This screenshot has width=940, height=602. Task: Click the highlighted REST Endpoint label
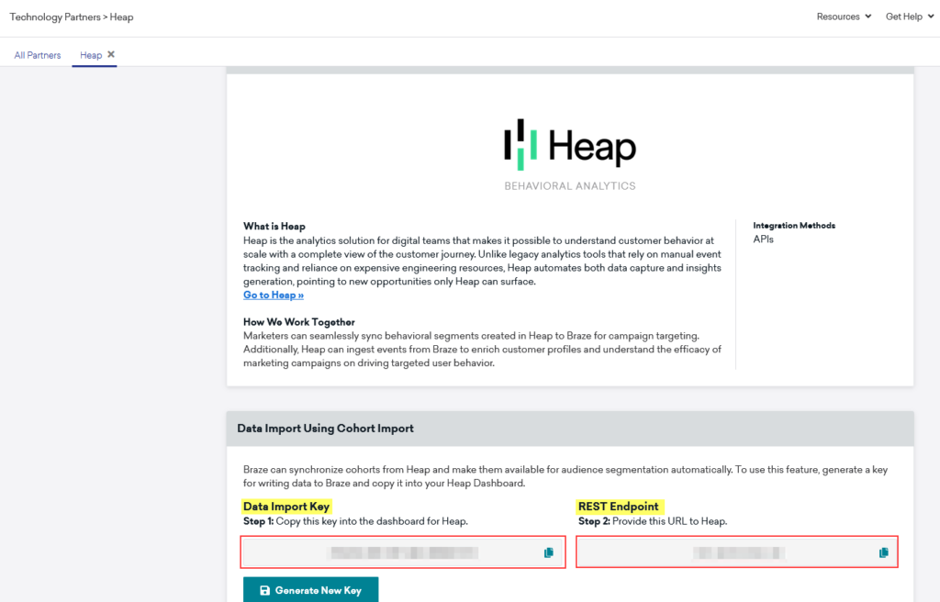click(619, 507)
